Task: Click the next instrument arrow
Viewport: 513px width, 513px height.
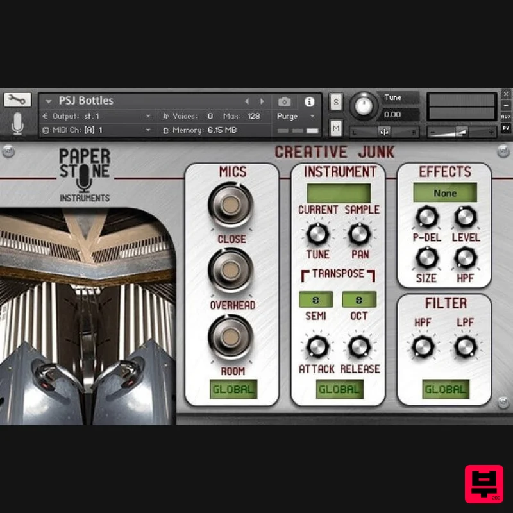Action: coord(262,101)
